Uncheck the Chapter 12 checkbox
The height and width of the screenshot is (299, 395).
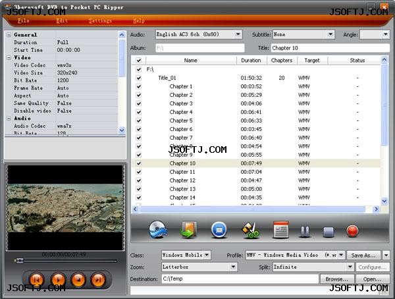[138, 180]
